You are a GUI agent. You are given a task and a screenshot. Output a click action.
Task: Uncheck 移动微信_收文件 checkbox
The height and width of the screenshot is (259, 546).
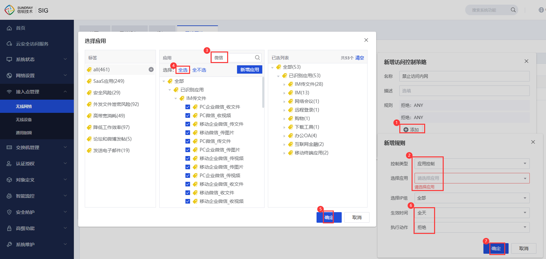click(188, 193)
